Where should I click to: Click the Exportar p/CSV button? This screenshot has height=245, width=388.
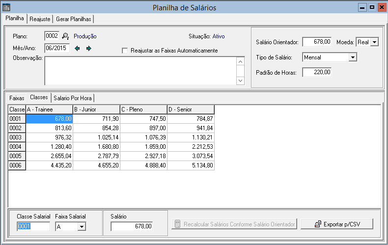[x=337, y=224]
